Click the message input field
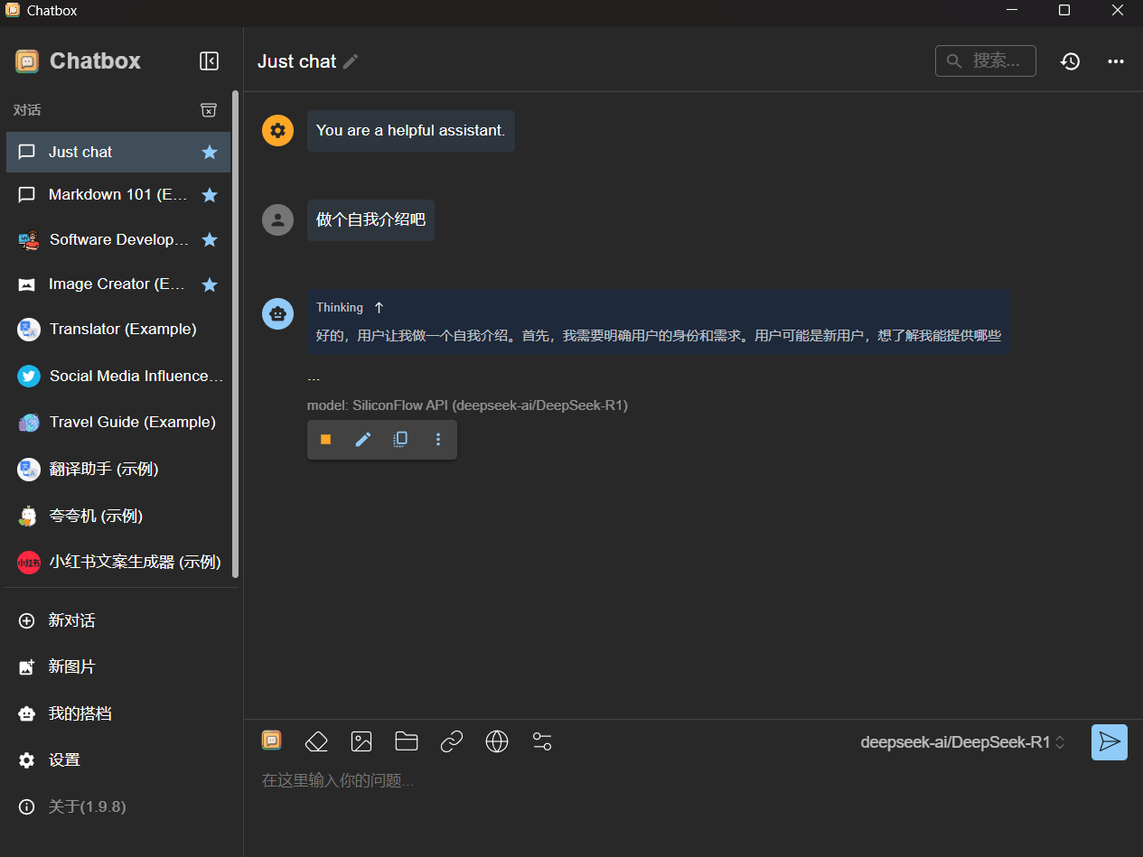The height and width of the screenshot is (857, 1143). 669,781
